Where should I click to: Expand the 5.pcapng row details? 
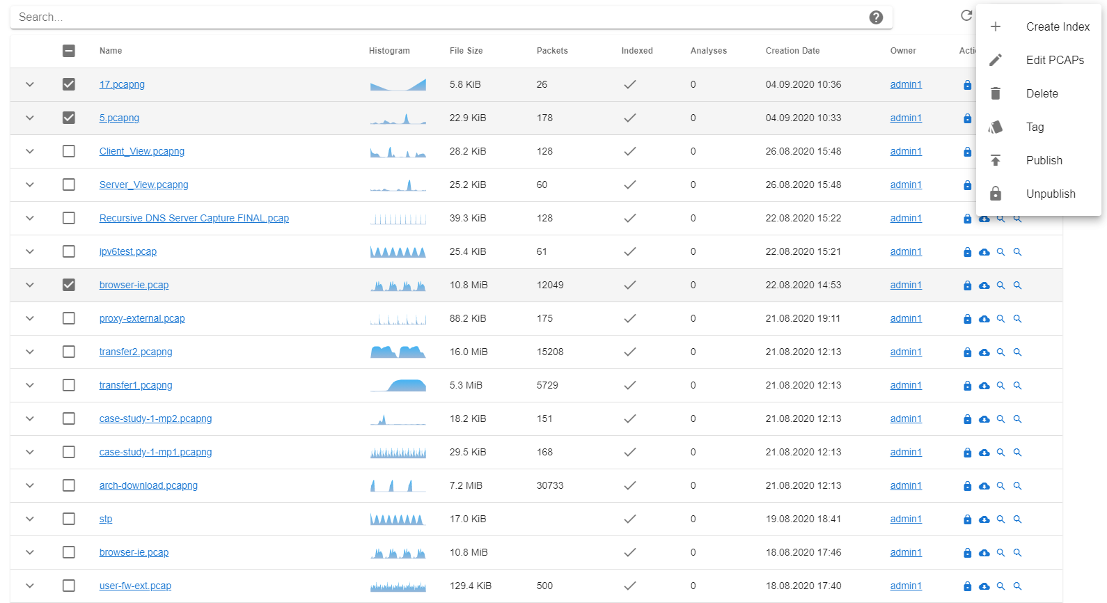[x=30, y=118]
